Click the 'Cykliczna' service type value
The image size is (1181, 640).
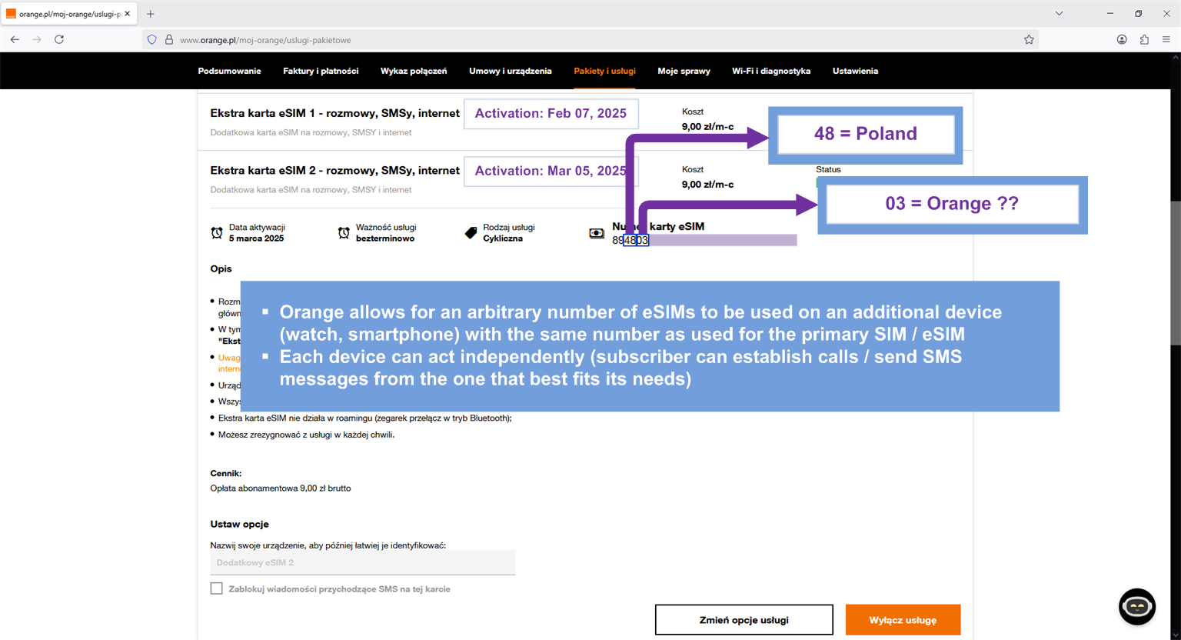(x=503, y=238)
